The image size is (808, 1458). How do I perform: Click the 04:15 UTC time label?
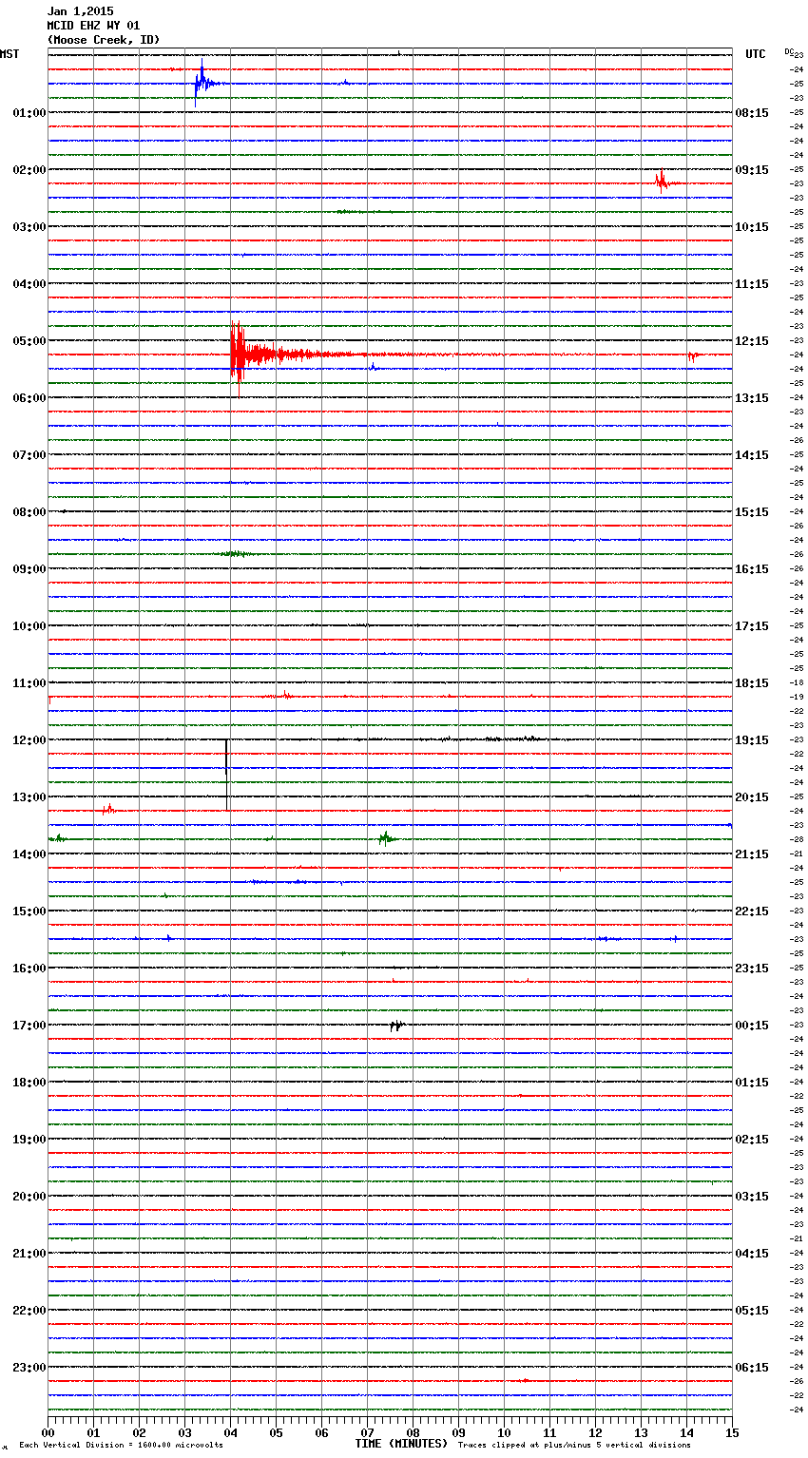click(752, 1254)
